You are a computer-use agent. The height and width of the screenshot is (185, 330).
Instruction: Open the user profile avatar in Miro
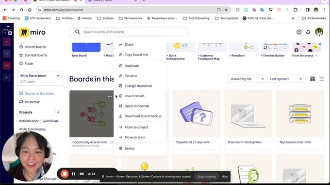(319, 32)
